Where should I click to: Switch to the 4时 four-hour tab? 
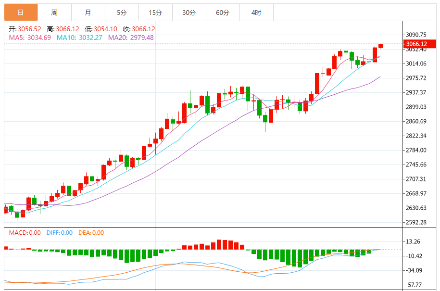point(256,12)
